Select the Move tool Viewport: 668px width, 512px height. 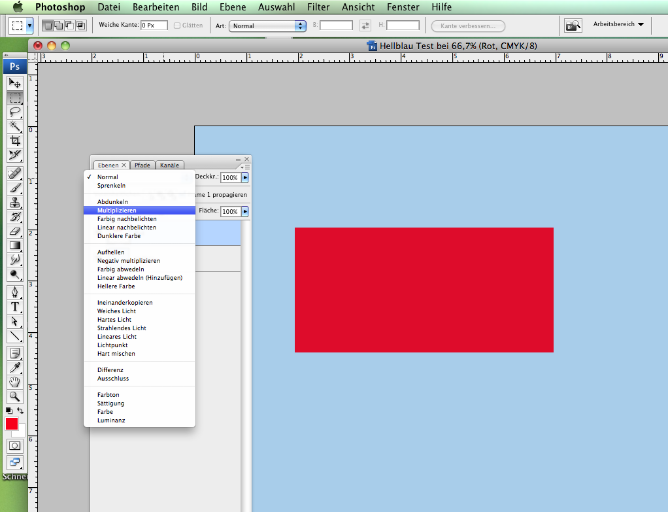[14, 84]
